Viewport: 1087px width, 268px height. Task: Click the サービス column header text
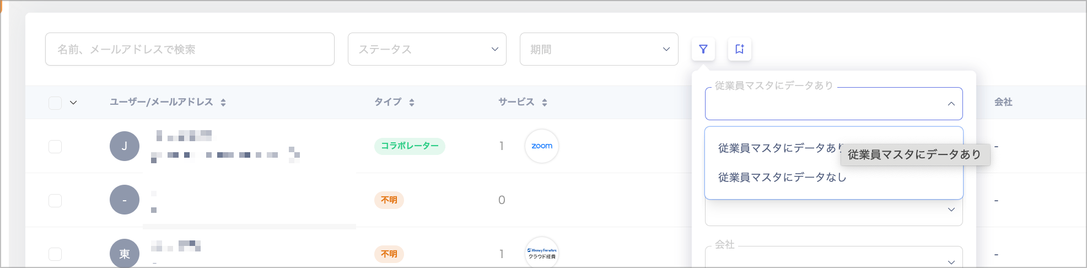click(x=516, y=102)
